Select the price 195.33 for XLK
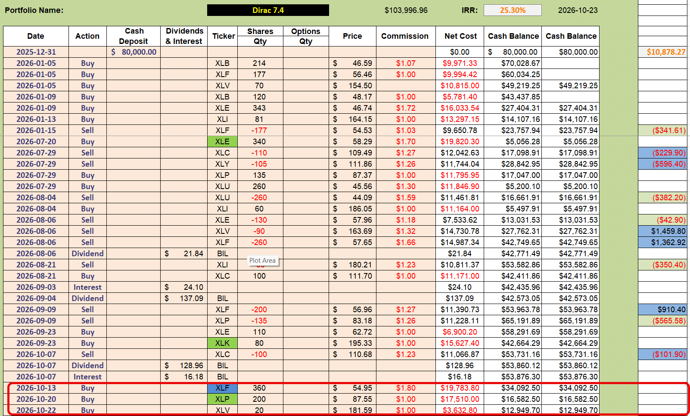Viewport: 690px width, 416px height. point(352,343)
